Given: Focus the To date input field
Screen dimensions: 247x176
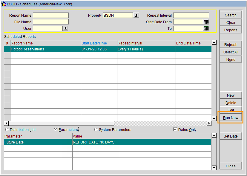Looking at the screenshot, I should pyautogui.click(x=188, y=28).
